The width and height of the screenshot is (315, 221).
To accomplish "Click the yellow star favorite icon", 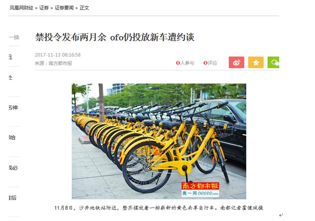I will point(256,62).
